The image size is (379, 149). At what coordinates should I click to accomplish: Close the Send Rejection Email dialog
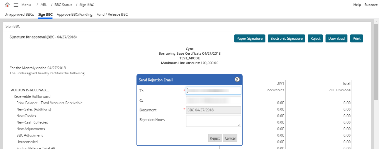(x=237, y=80)
